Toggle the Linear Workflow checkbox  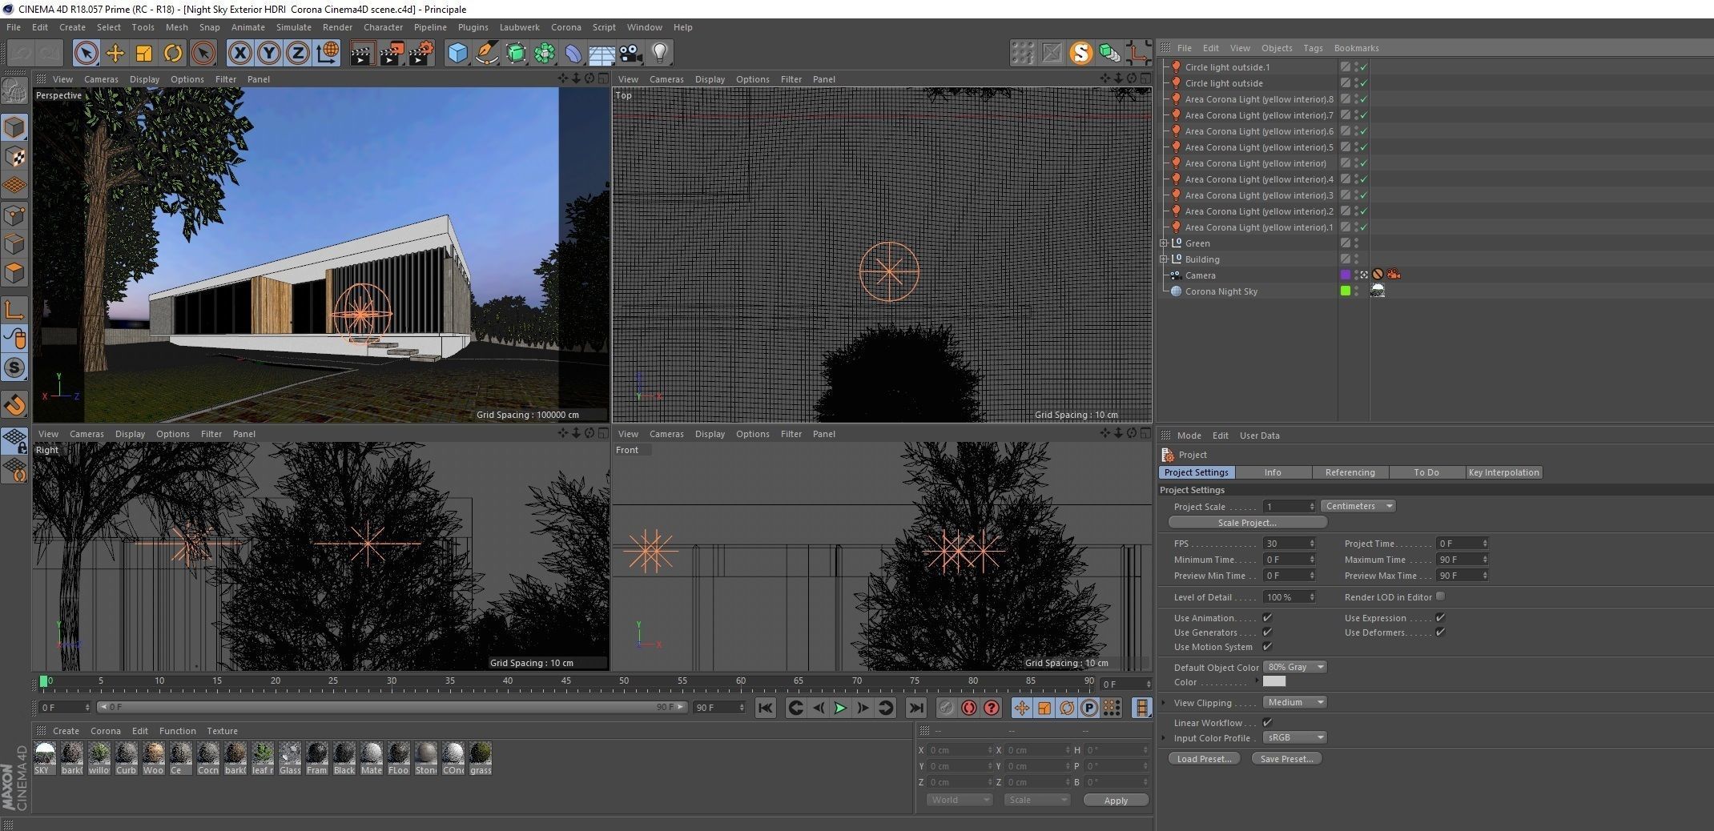click(x=1267, y=723)
